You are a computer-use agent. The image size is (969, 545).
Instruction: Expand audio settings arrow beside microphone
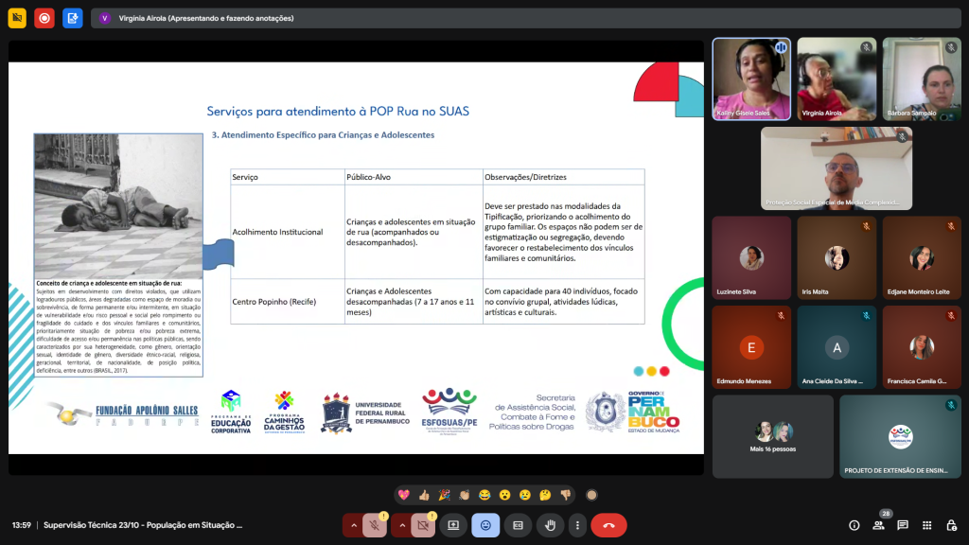(353, 525)
